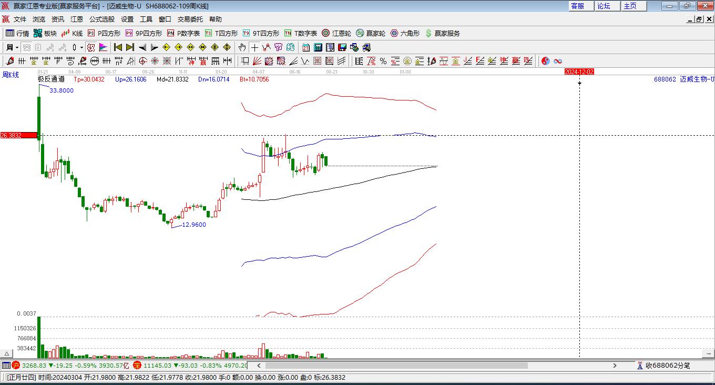
Task: Click the 客服 button in title bar
Action: tap(581, 6)
